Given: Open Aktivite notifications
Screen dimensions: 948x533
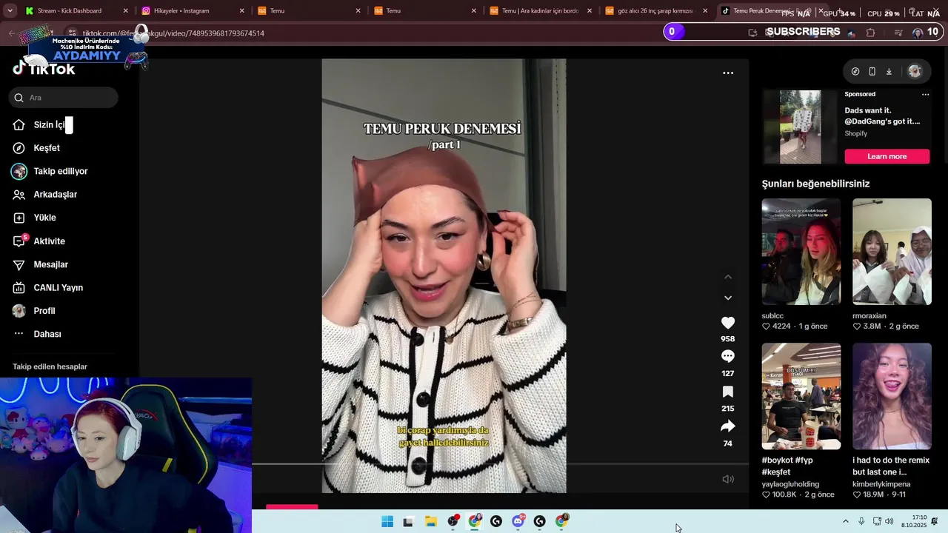Looking at the screenshot, I should (x=39, y=241).
